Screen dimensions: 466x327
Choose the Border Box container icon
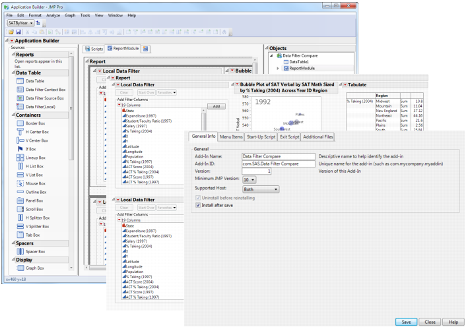(19, 123)
